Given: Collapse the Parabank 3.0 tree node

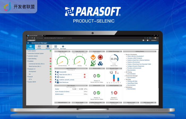Looking at the screenshot, I should click(x=27, y=69).
